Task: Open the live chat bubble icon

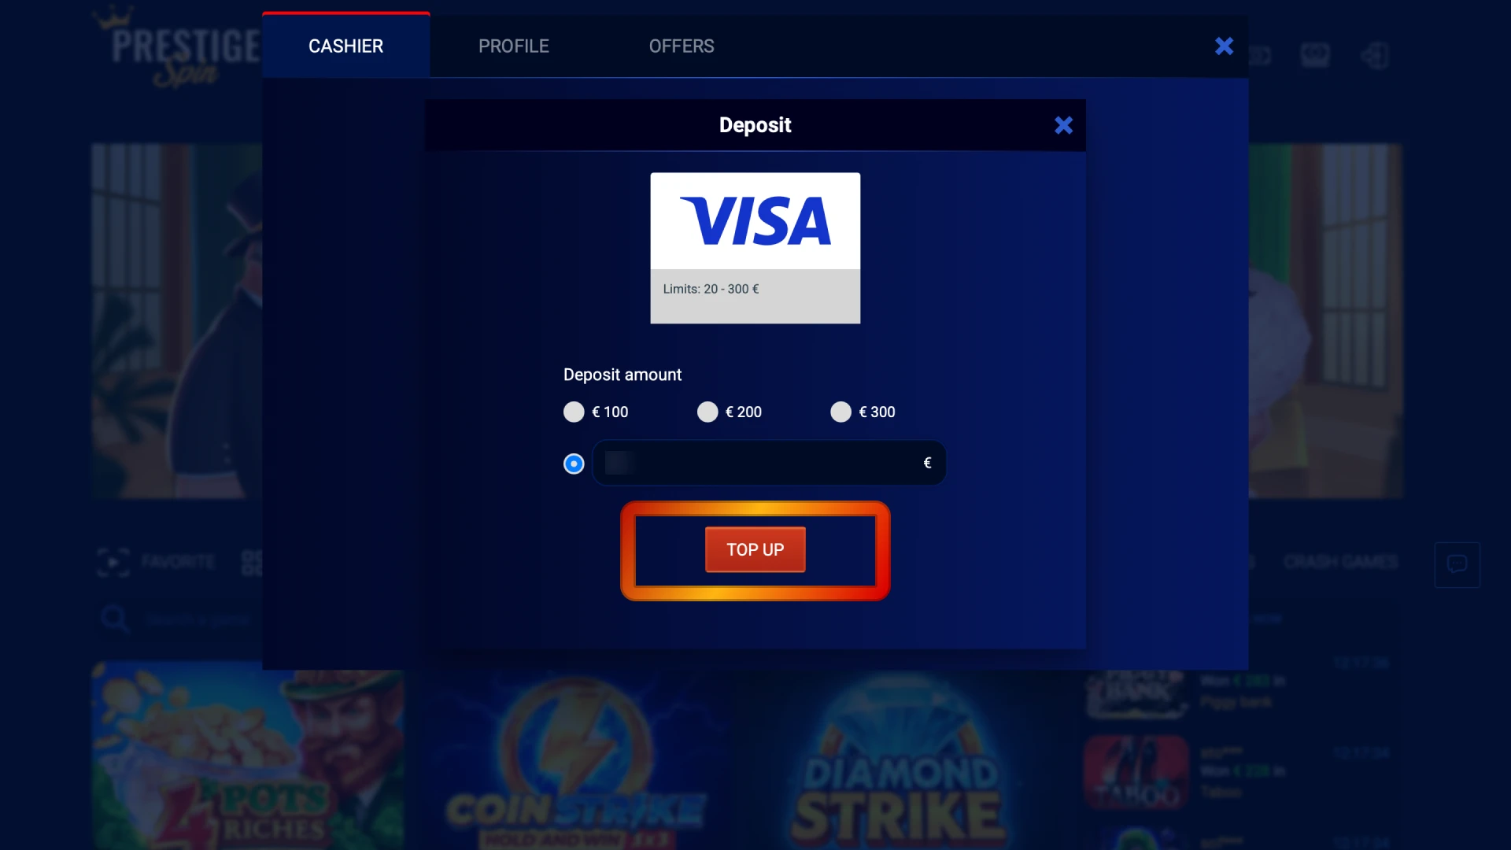Action: (1457, 564)
